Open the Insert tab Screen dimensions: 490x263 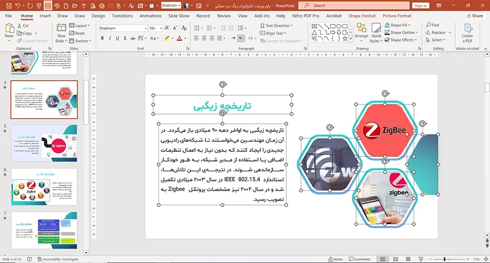[x=45, y=16]
